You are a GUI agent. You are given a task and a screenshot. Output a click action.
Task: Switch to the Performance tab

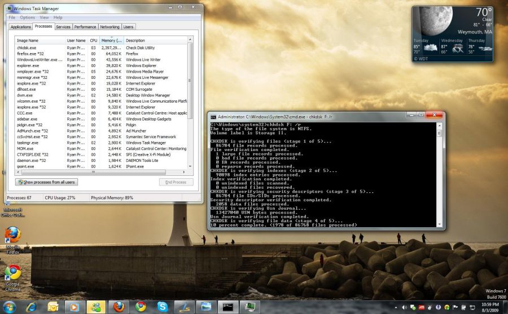pyautogui.click(x=85, y=26)
